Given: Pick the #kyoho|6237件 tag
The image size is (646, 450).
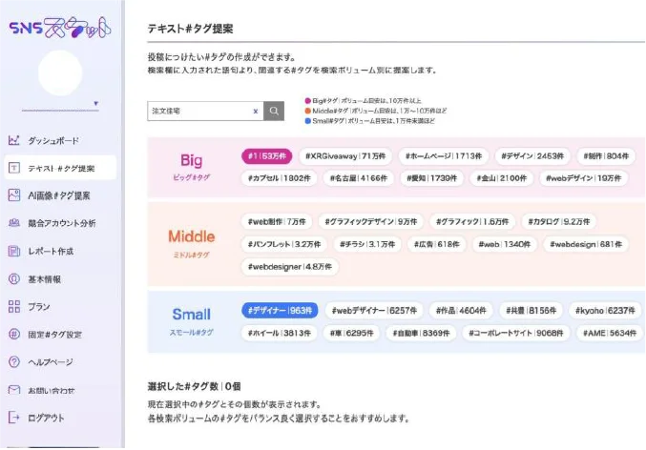Looking at the screenshot, I should [x=605, y=311].
